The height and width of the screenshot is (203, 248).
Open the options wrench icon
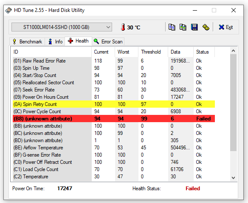point(206,27)
